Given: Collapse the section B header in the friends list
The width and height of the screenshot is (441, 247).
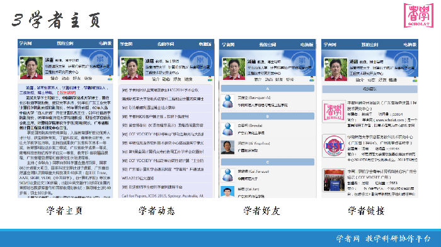Looking at the screenshot, I should pos(268,116).
